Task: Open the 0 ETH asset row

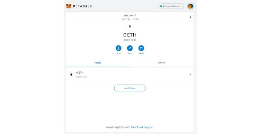Action: coord(130,75)
